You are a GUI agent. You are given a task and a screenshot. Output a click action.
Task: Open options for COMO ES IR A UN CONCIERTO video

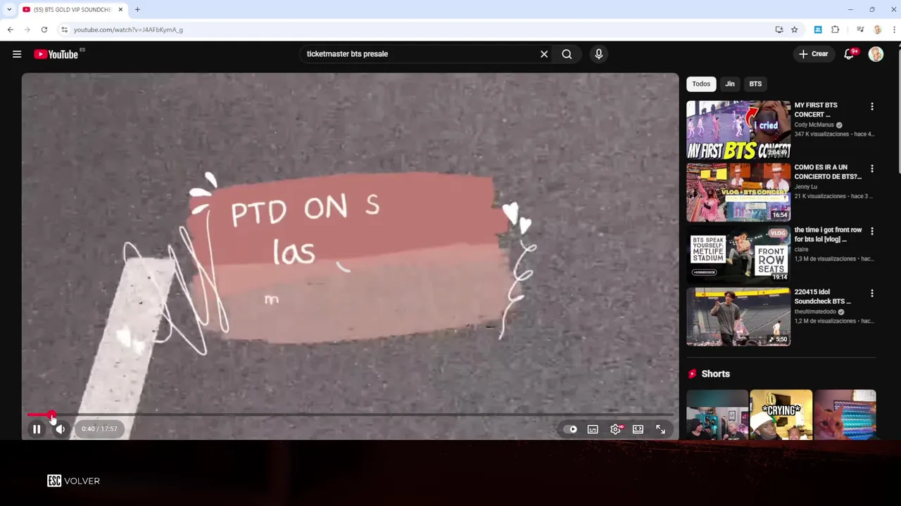[x=872, y=169]
